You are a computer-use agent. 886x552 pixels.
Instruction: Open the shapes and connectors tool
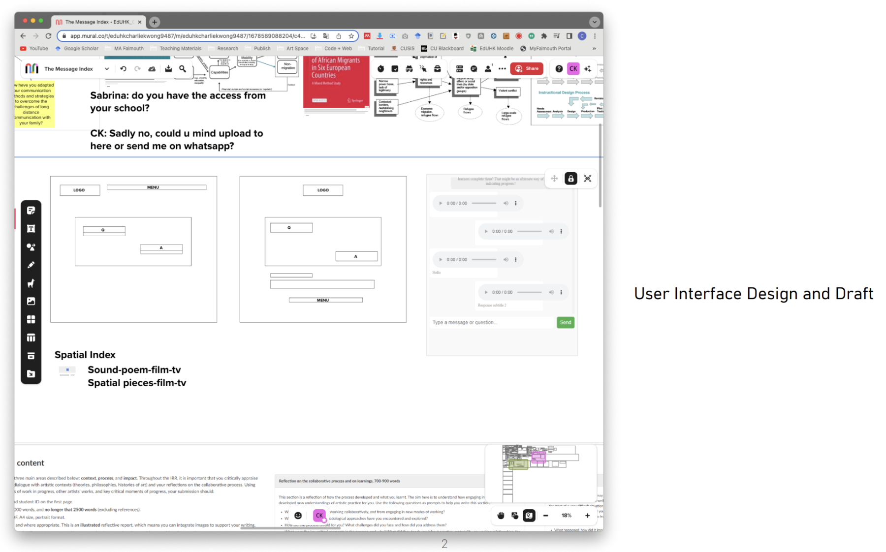(31, 247)
